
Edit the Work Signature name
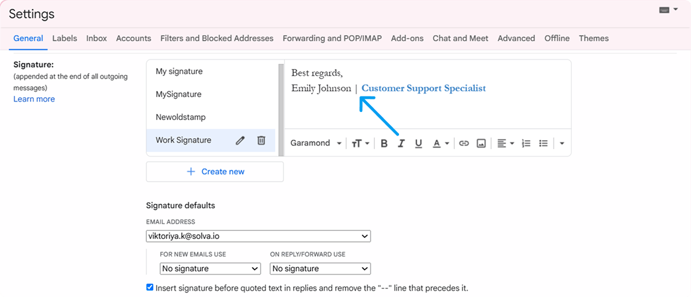241,140
